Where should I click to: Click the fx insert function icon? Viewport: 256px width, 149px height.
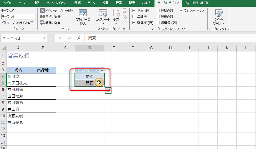tap(79, 38)
